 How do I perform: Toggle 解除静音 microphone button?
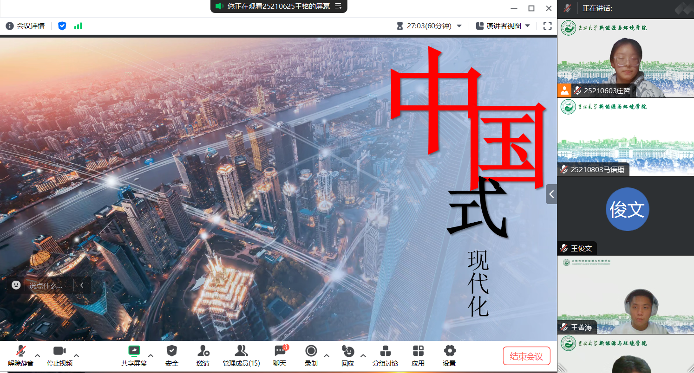tap(20, 351)
